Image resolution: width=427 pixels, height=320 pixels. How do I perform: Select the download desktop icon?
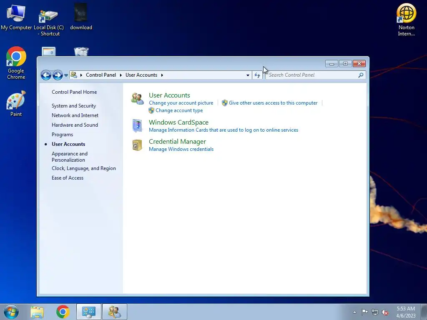(81, 17)
